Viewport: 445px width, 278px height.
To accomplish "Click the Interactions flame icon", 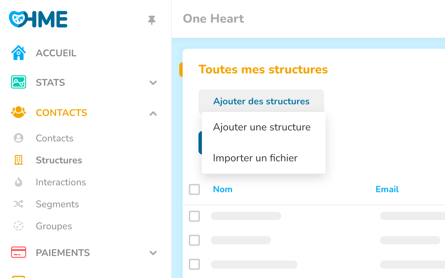I will click(x=19, y=182).
